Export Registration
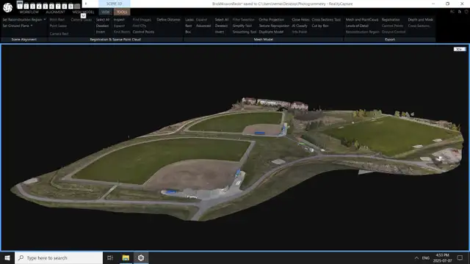Viewport: 470px width, 264px height. (391, 20)
